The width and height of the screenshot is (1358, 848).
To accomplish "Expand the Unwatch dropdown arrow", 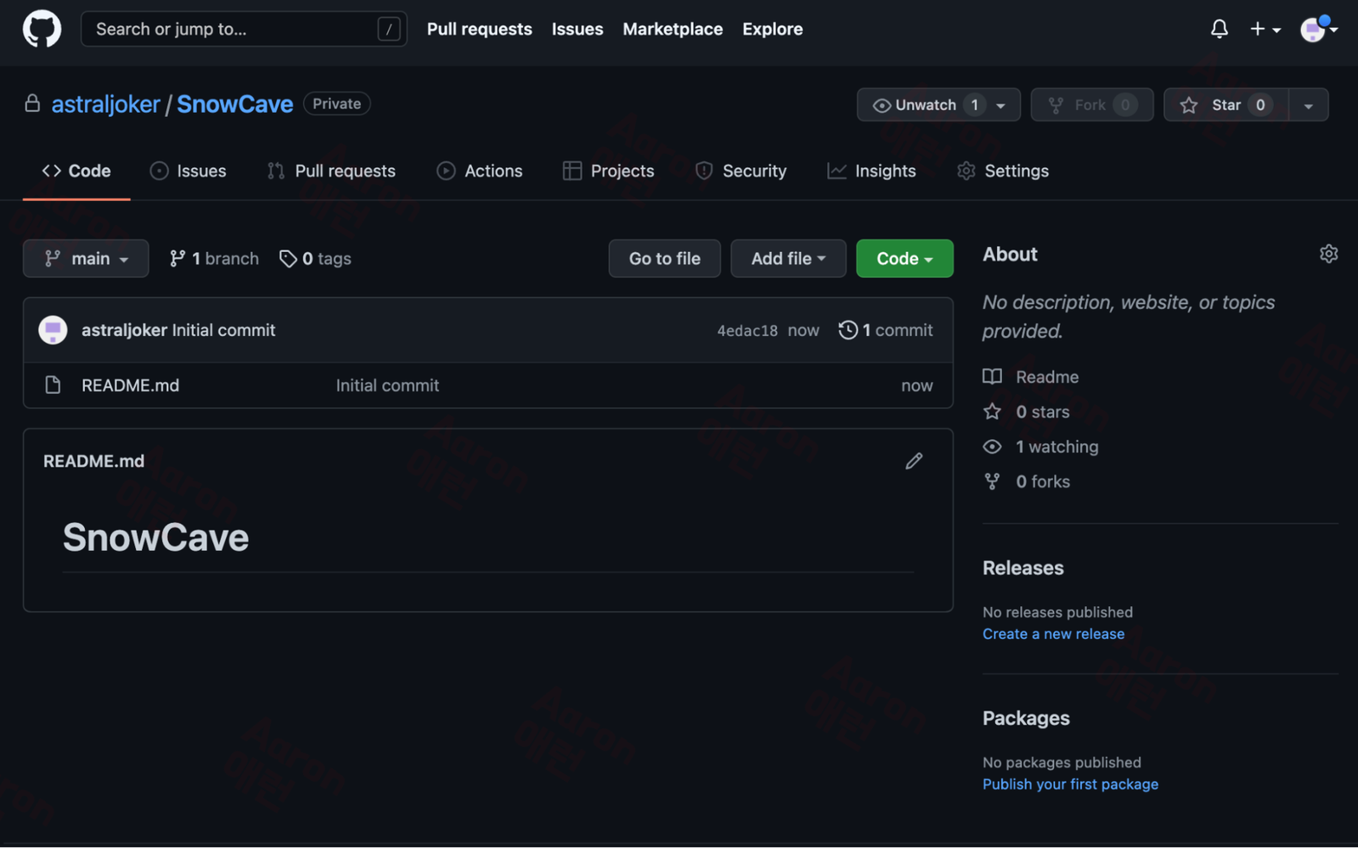I will point(1001,104).
